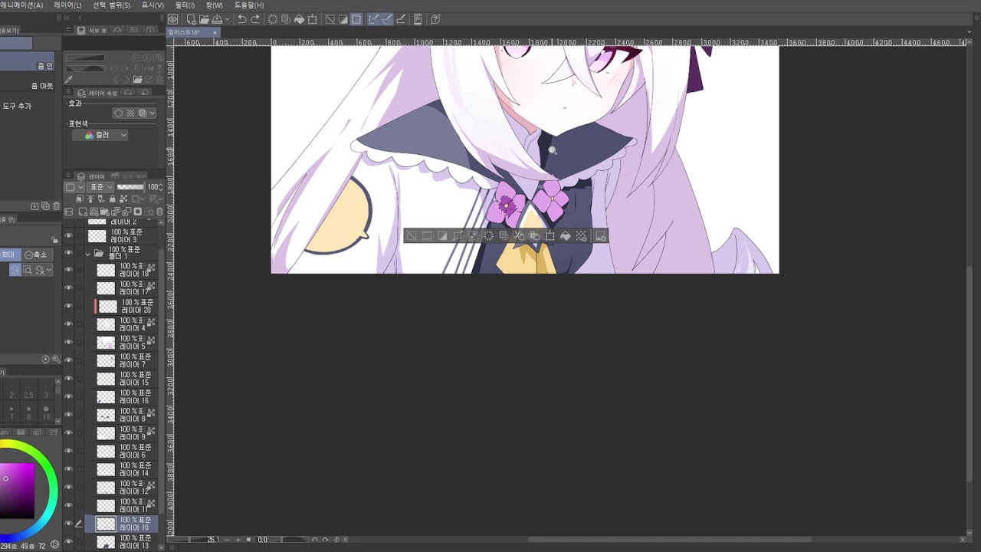Toggle selection border display in command bar
Image resolution: width=981 pixels, height=552 pixels.
coord(356,19)
